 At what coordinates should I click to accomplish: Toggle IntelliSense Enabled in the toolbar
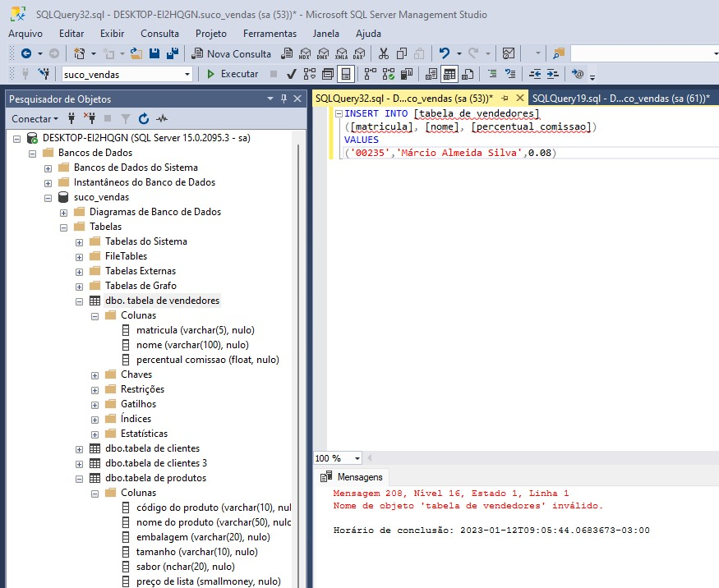346,74
